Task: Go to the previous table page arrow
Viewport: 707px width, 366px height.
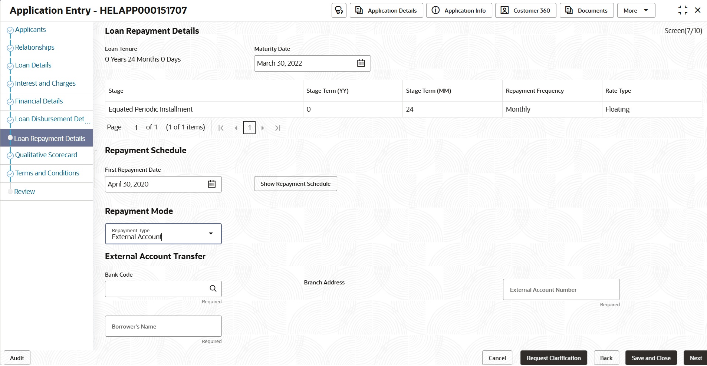Action: pos(236,128)
